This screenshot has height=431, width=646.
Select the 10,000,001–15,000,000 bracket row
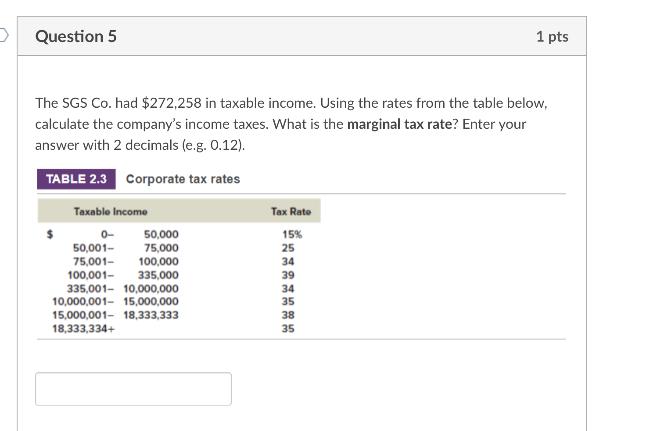(x=115, y=301)
